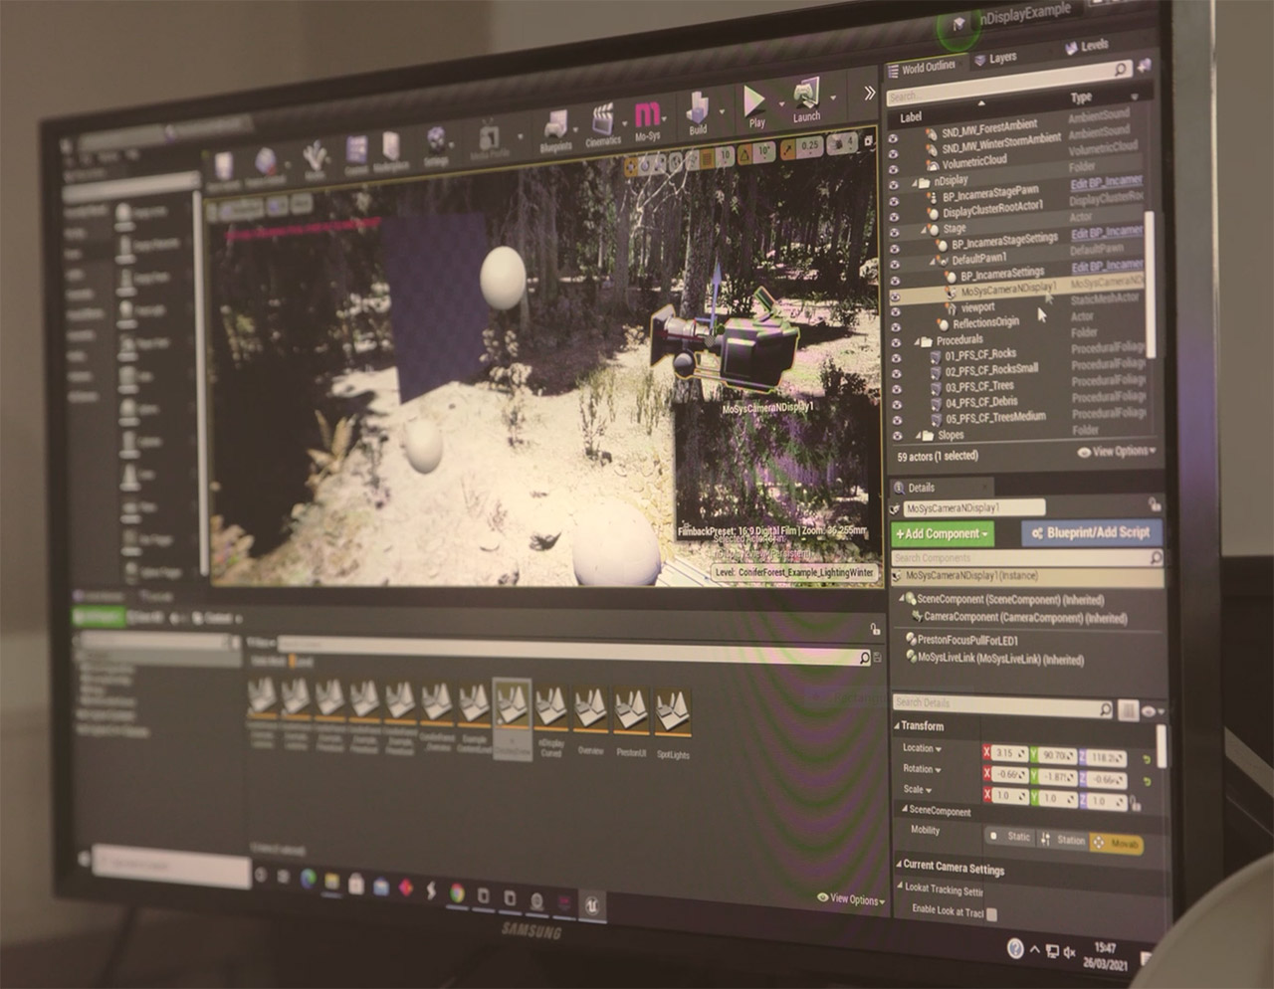Viewport: 1274px width, 989px height.
Task: Click the Build toolbar icon
Action: point(698,112)
